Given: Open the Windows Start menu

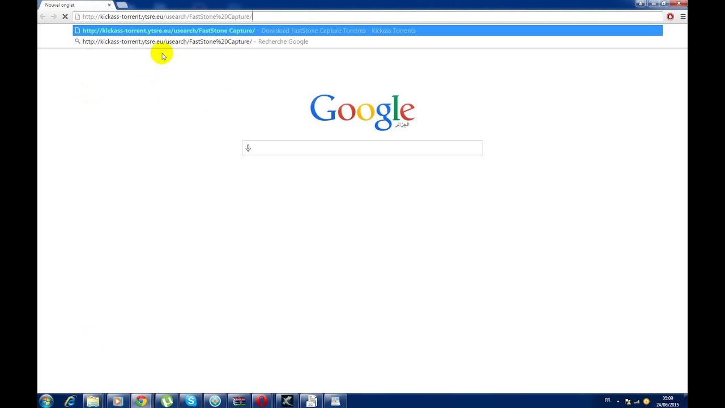Looking at the screenshot, I should [x=46, y=401].
